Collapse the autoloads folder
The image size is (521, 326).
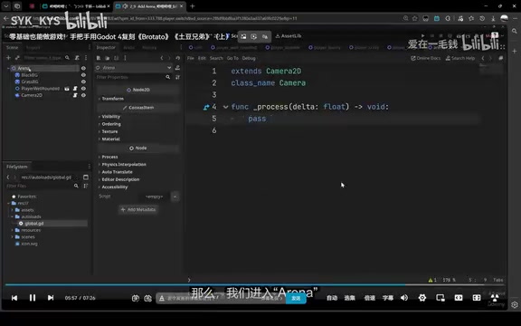[13, 216]
